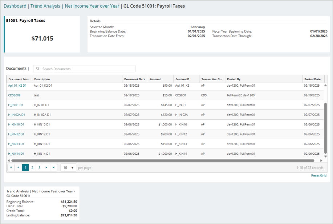Sort by Document Number column header
Image resolution: width=333 pixels, height=224 pixels.
tap(19, 79)
